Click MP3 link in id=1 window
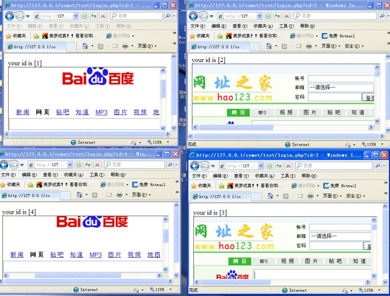The image size is (390, 296). (x=101, y=112)
